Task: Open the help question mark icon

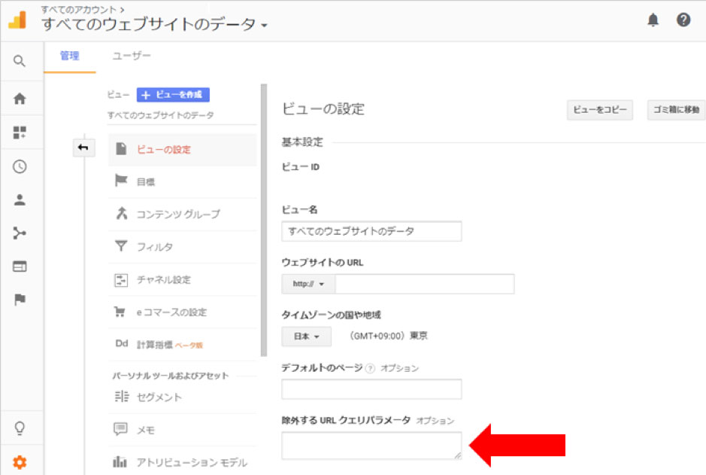Action: pyautogui.click(x=683, y=20)
